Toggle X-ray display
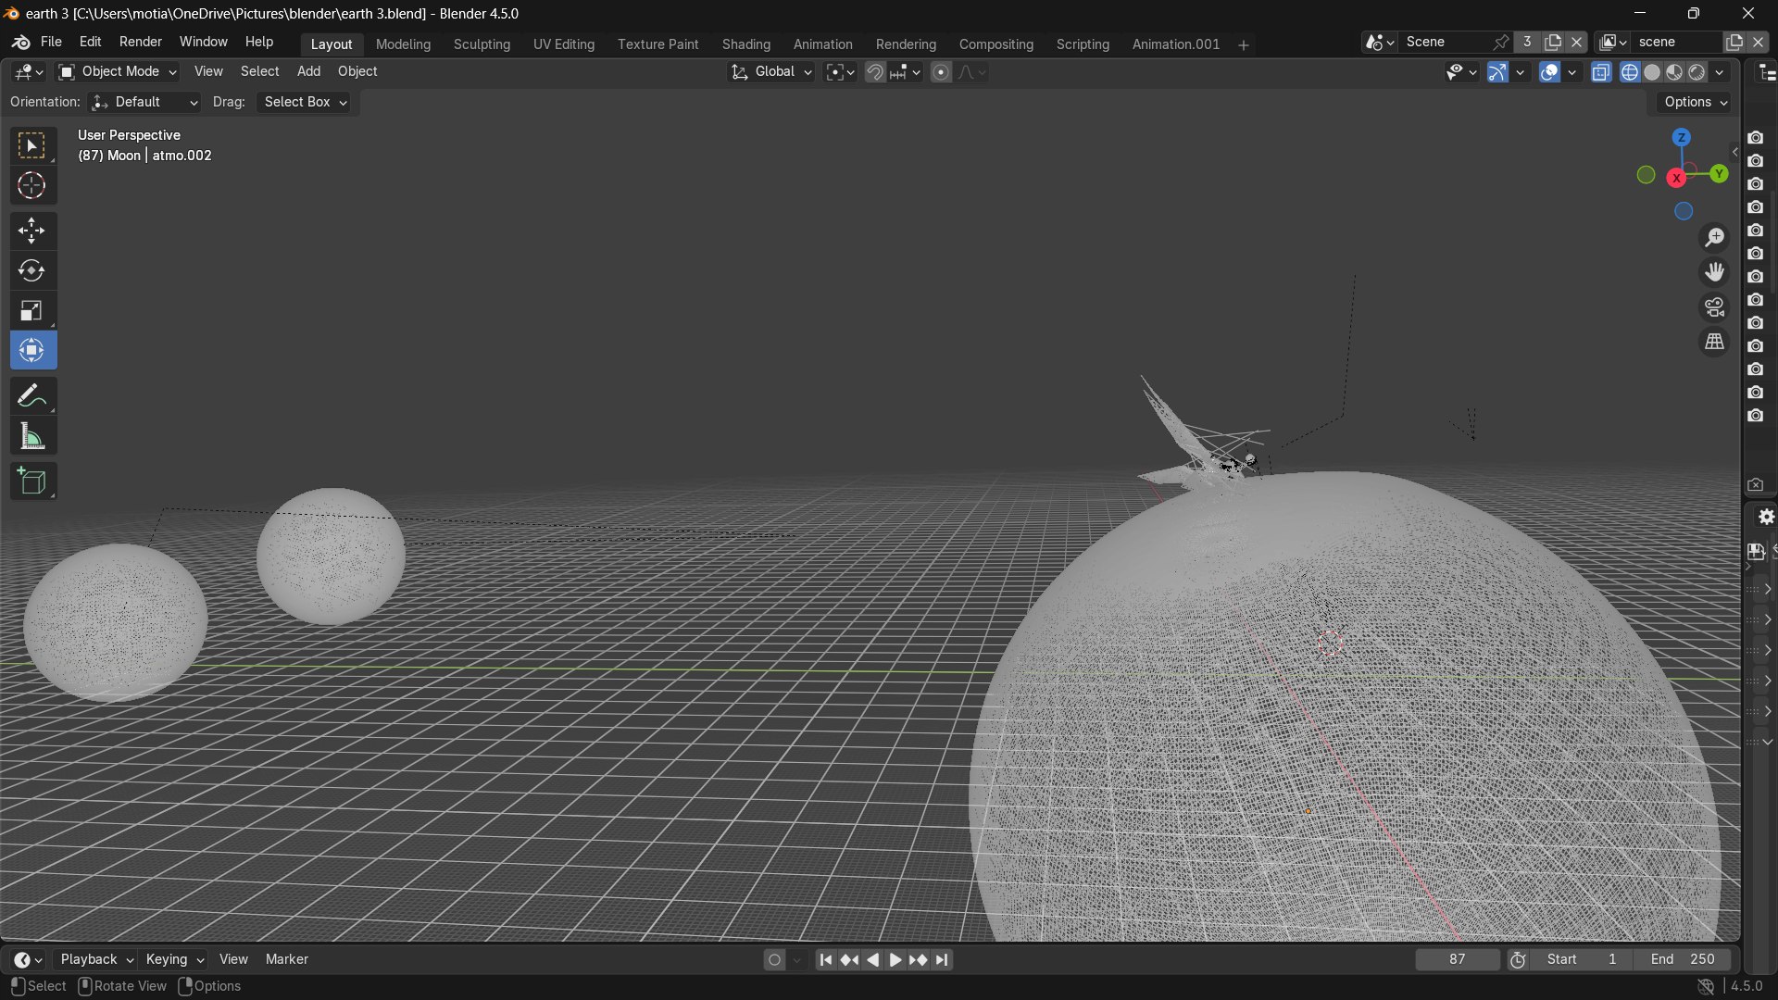The width and height of the screenshot is (1778, 1000). click(x=1601, y=72)
